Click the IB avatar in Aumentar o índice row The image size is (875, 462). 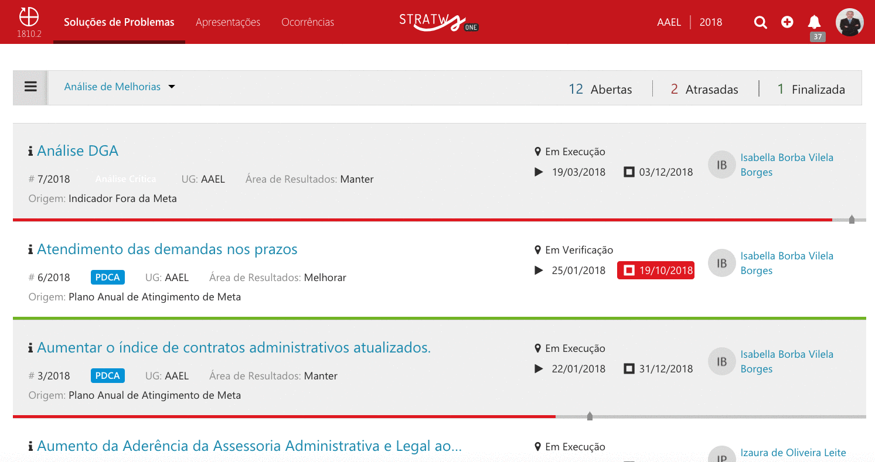click(x=722, y=361)
